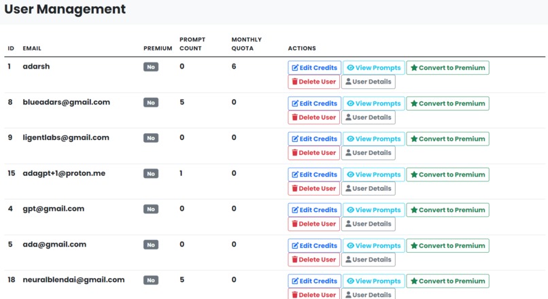Delete user ligentlabs@gmail.com
This screenshot has width=548, height=299.
pos(314,153)
